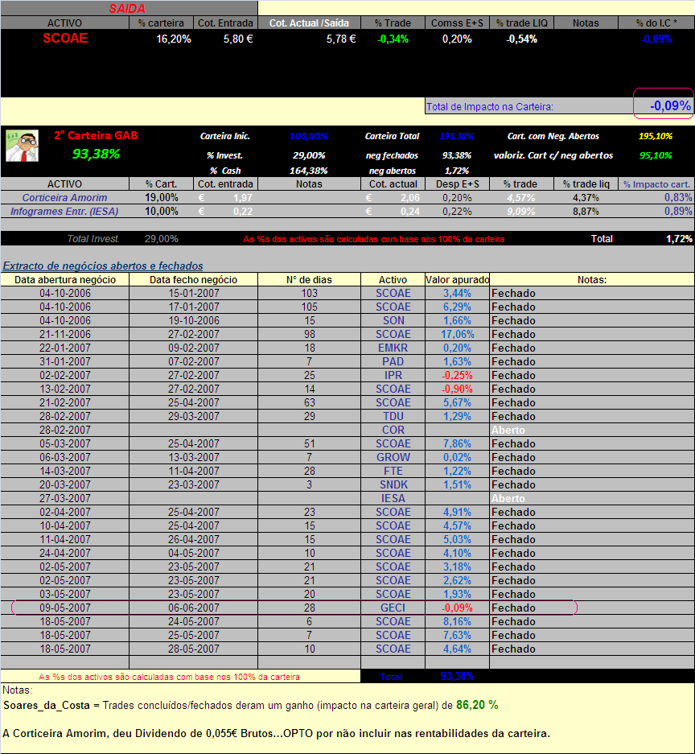Select the Cot. Actual /Saída header cell

(x=309, y=23)
